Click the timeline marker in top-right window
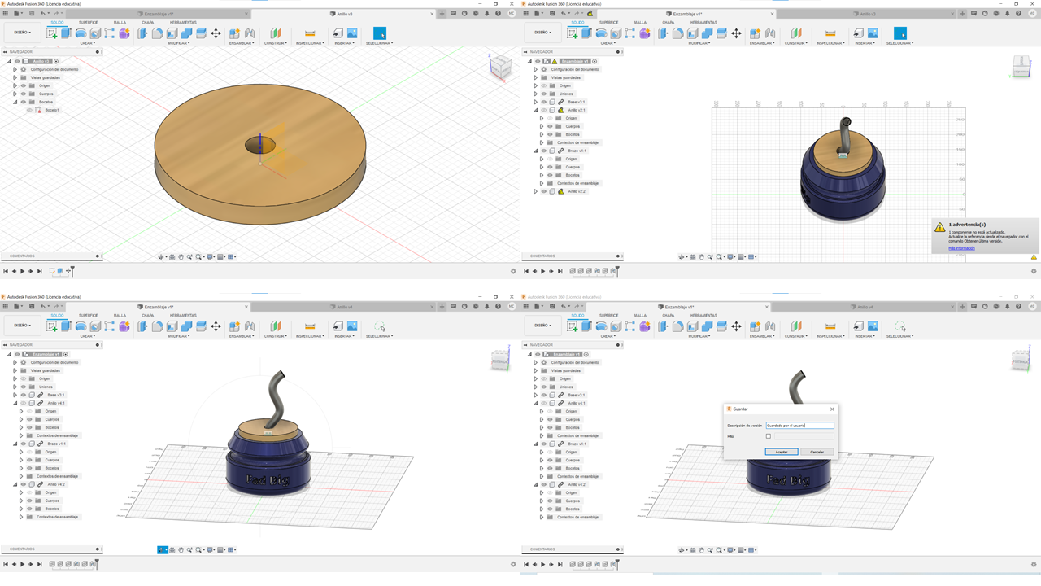This screenshot has width=1041, height=586. point(617,270)
